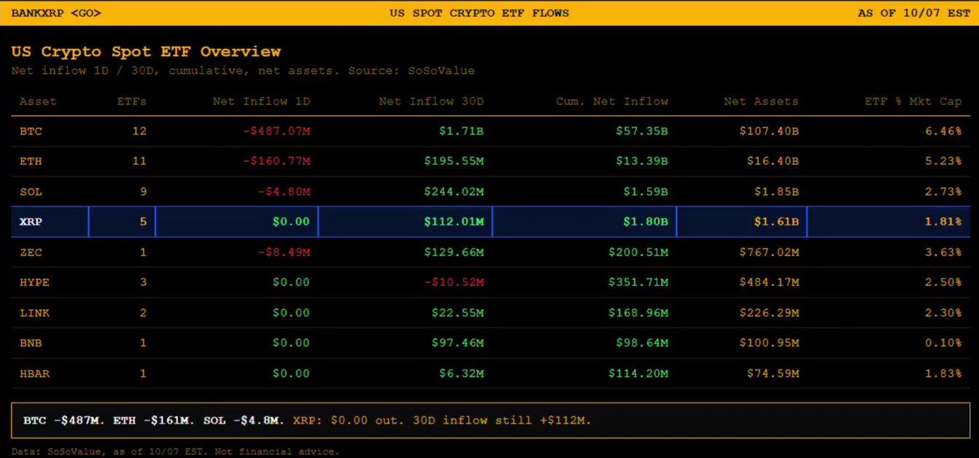Viewport: 979px width, 458px height.
Task: Select the XRP asset row label
Action: click(31, 222)
